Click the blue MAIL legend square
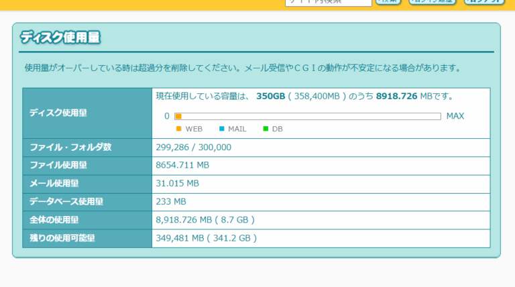The image size is (515, 287). (221, 128)
